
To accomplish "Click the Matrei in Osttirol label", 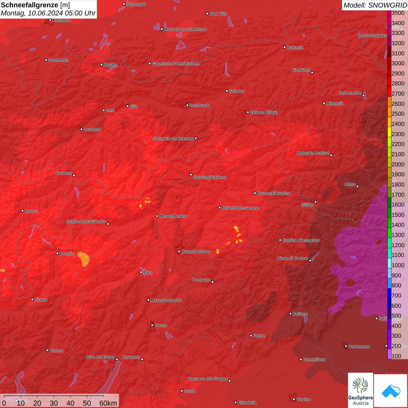I will coord(313,153).
